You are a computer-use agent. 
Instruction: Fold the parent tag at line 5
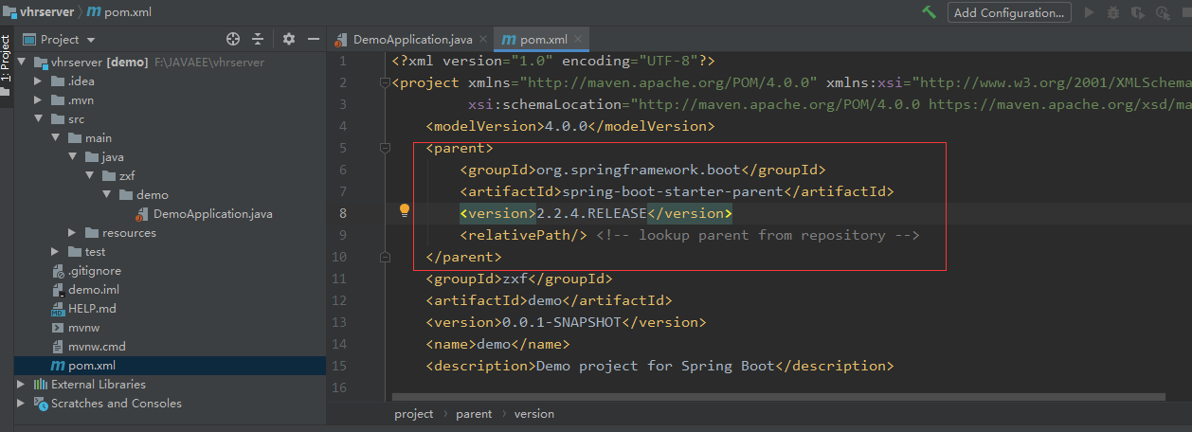[x=386, y=149]
